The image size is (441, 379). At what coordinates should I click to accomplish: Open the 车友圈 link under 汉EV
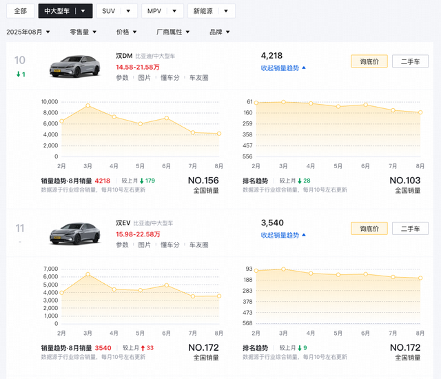[x=198, y=245]
